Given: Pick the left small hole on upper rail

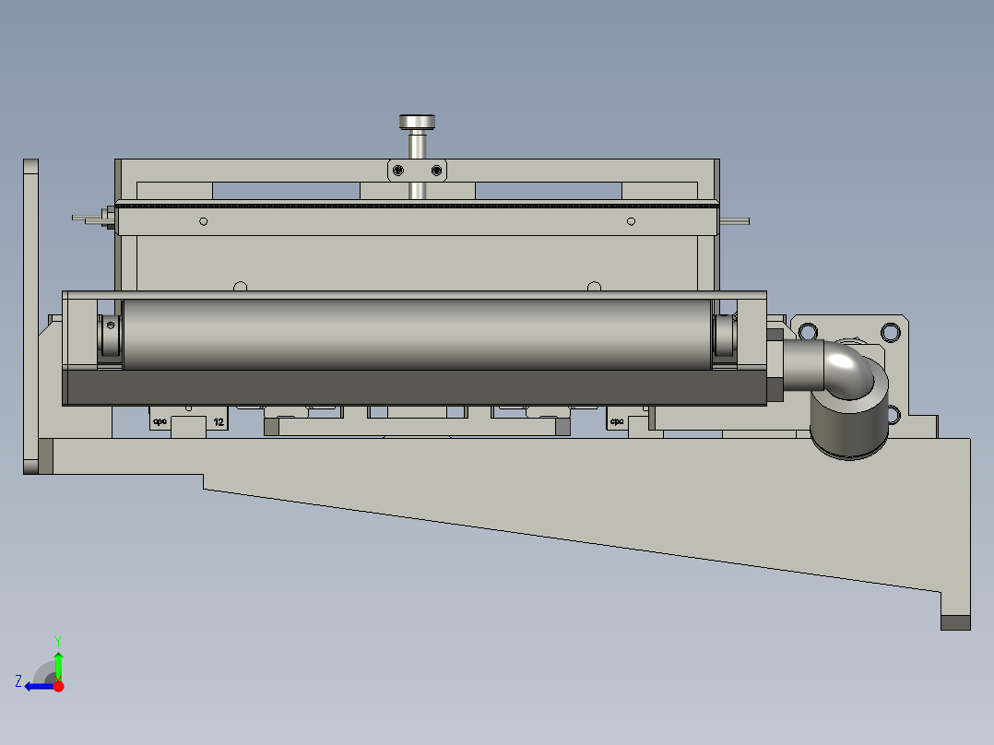Looking at the screenshot, I should tap(204, 221).
